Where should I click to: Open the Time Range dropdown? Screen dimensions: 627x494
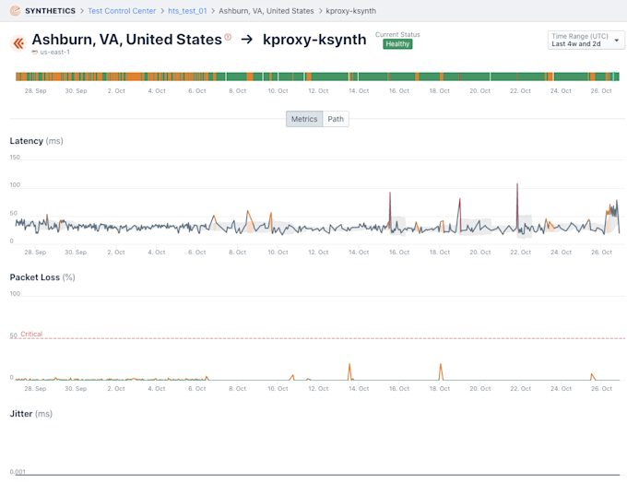coord(586,40)
